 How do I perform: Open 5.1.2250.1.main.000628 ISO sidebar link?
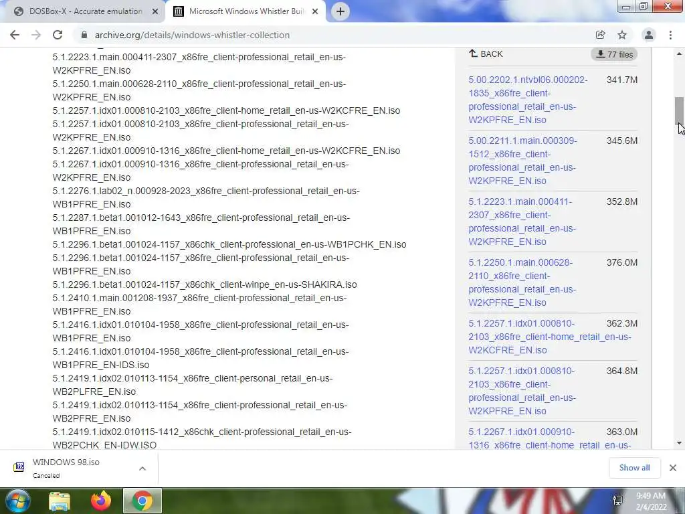coord(522,282)
